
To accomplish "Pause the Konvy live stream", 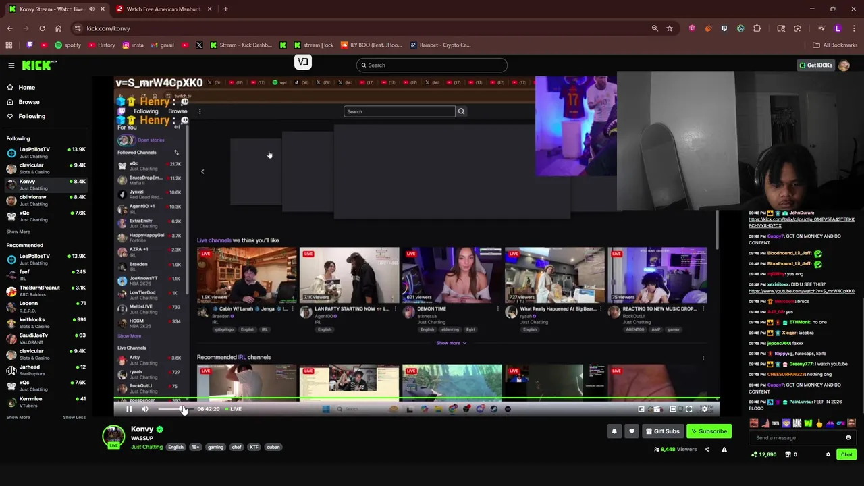I will tap(129, 409).
